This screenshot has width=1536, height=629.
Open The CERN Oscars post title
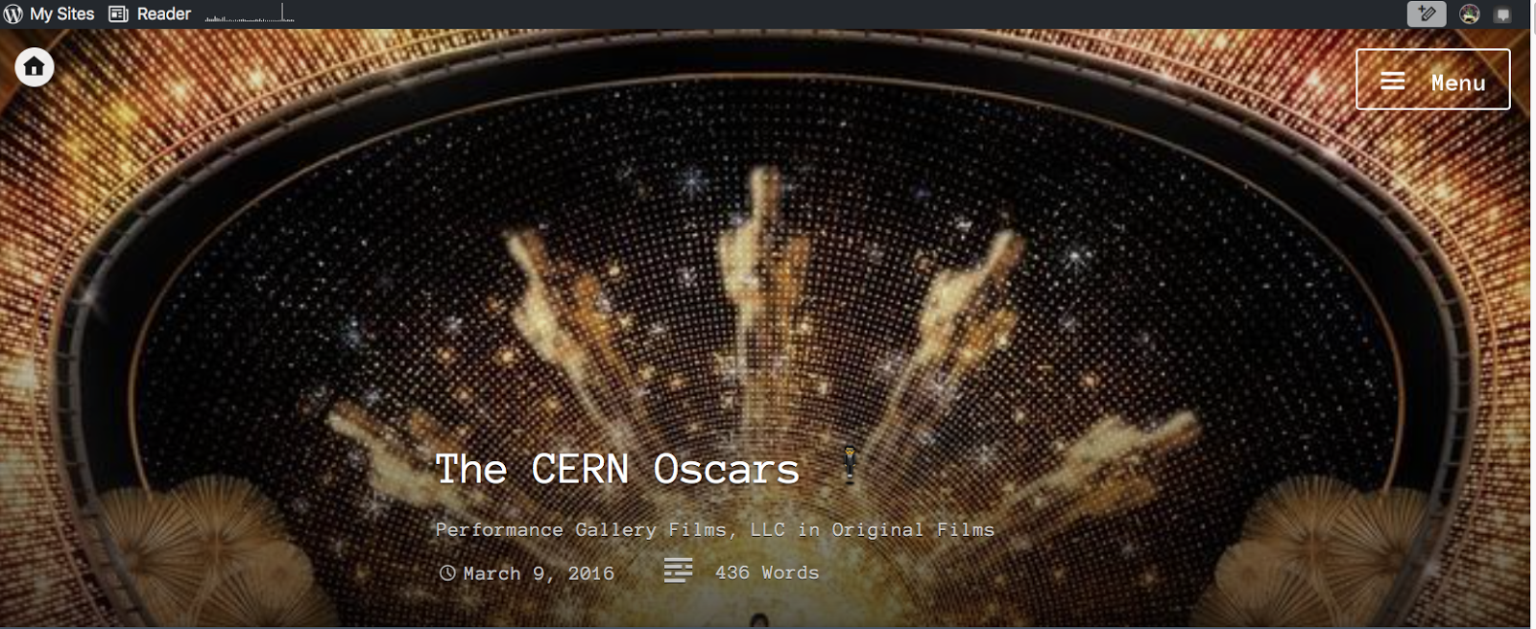point(617,470)
